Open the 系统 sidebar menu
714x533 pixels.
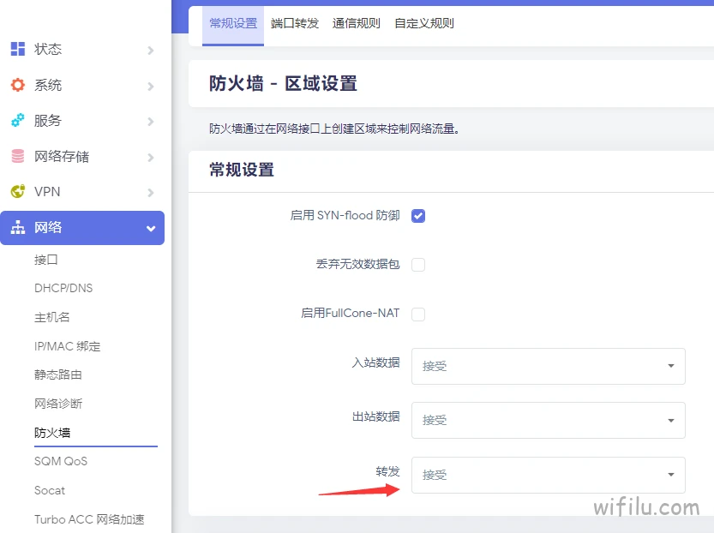point(82,85)
